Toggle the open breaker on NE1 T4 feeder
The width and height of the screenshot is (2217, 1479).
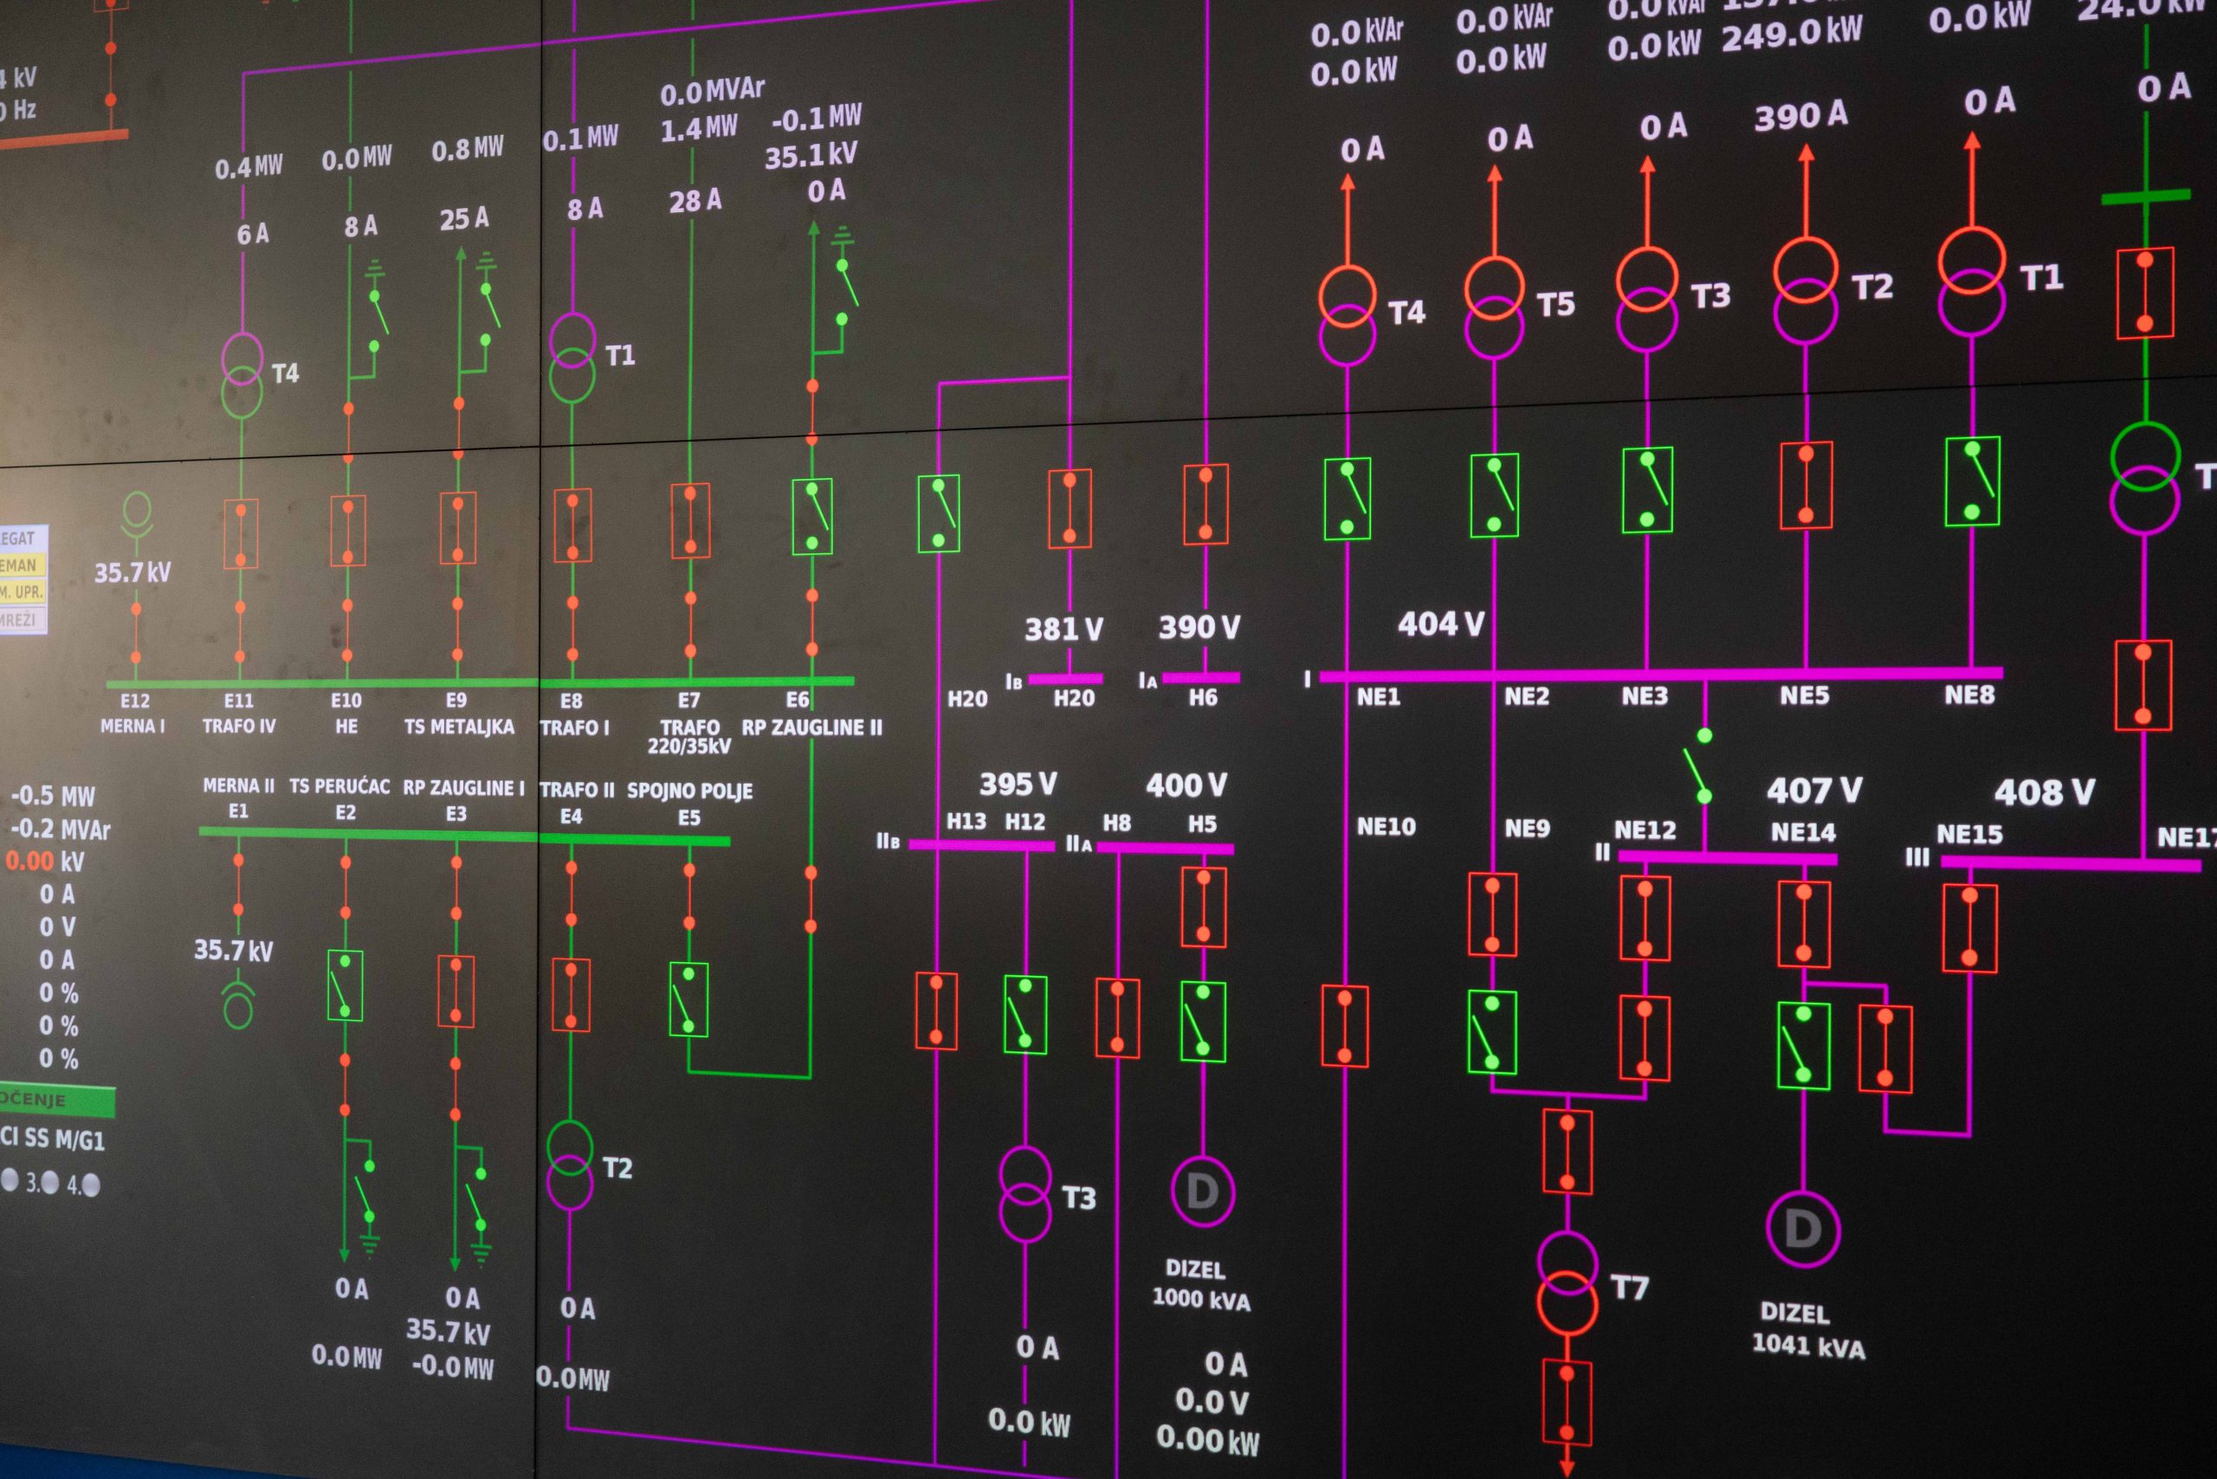(1347, 498)
